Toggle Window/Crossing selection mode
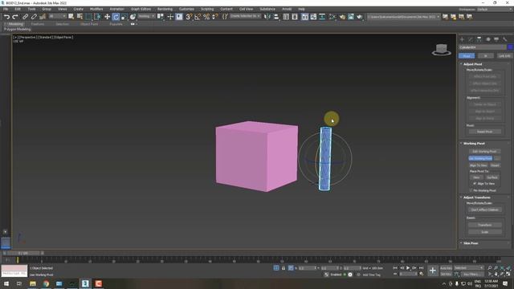The height and width of the screenshot is (289, 514). tap(97, 17)
